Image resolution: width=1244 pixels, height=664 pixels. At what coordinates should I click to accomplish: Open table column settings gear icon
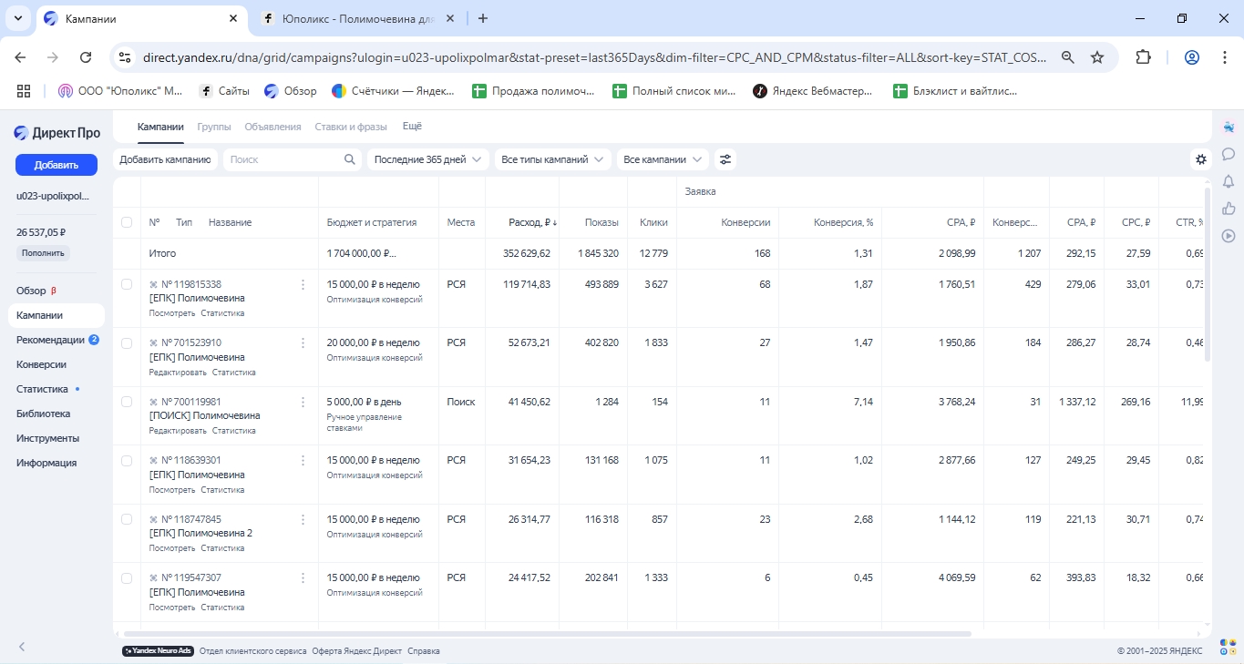pos(1201,159)
